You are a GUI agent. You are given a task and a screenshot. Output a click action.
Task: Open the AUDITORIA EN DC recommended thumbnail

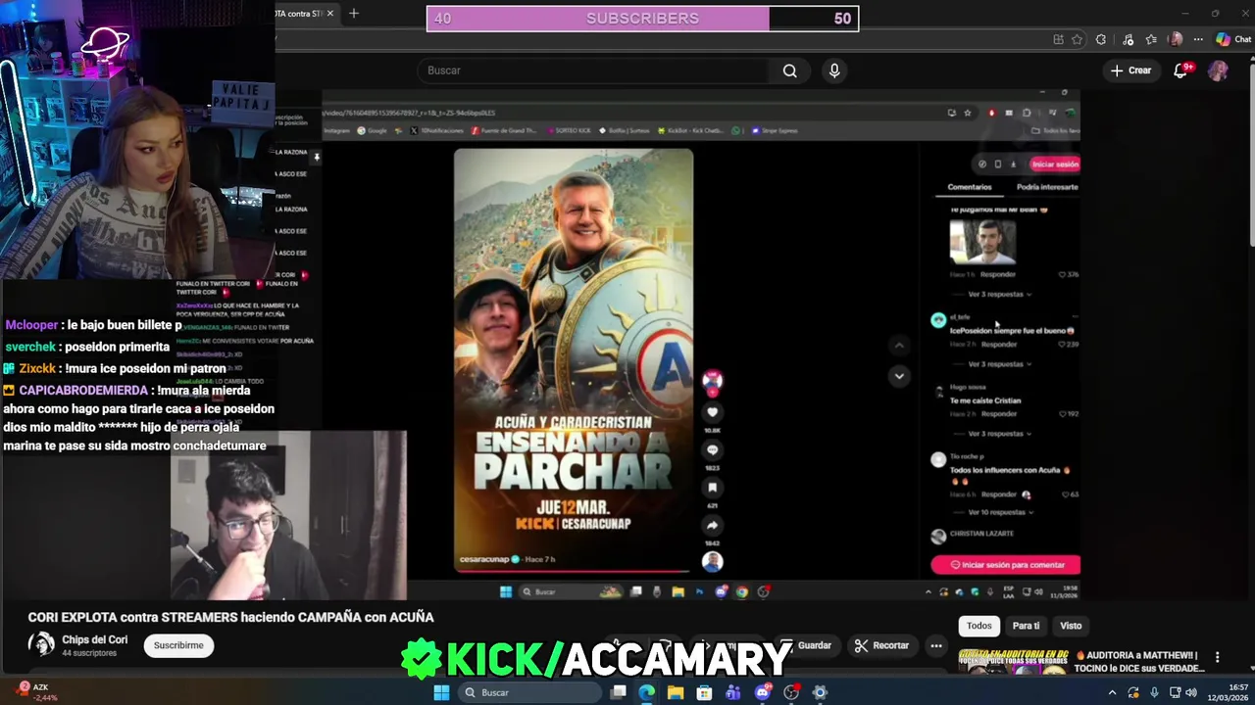1013,661
